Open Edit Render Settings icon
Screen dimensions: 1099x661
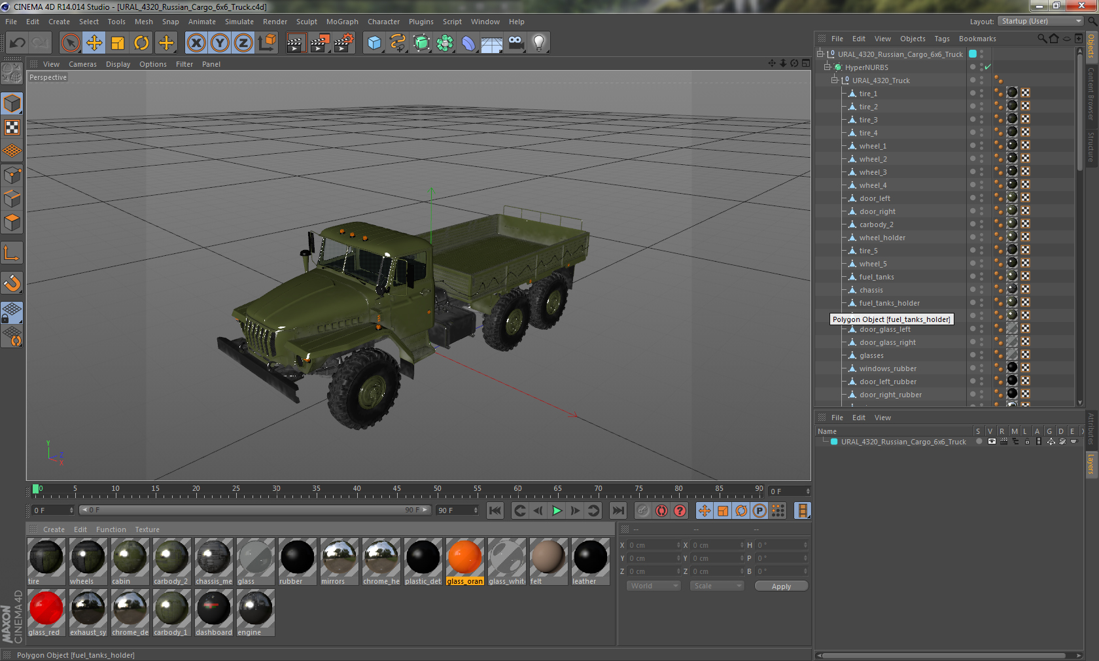click(343, 43)
